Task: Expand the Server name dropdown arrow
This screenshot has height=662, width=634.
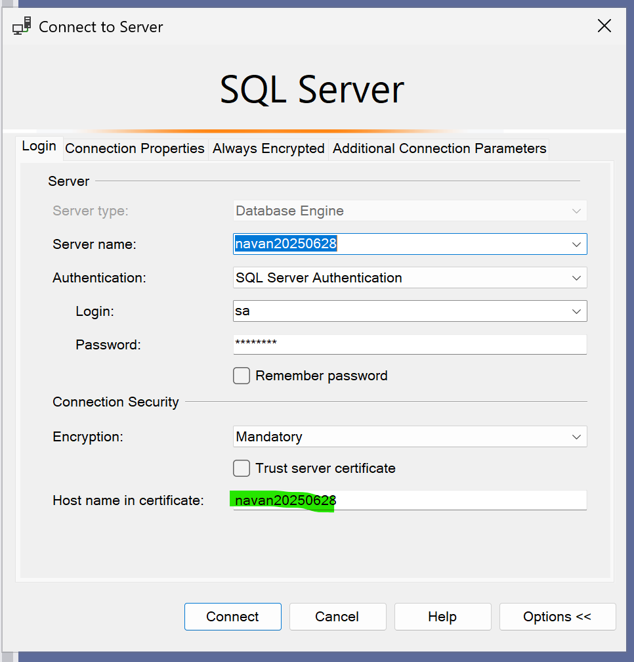Action: (x=576, y=244)
